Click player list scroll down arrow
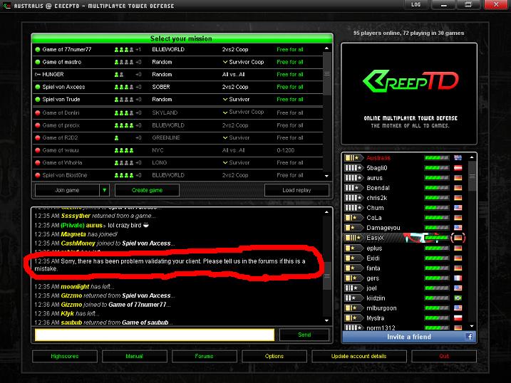Image resolution: width=511 pixels, height=383 pixels. (472, 326)
